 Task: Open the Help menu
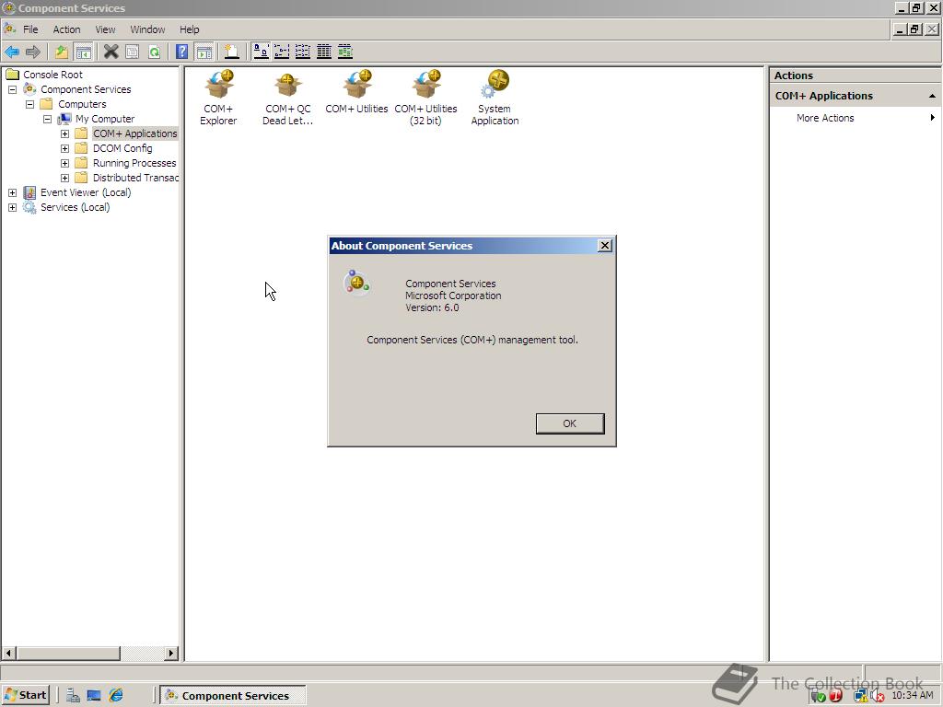(189, 29)
